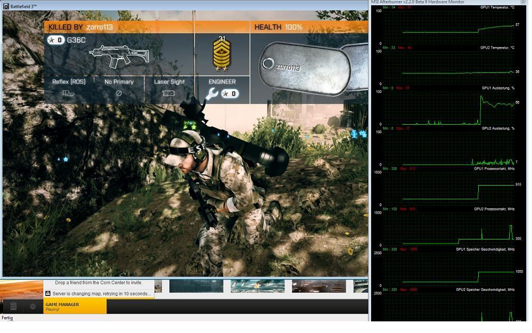532x333 pixels.
Task: Click the Playing! status under Game Manager
Action: (52, 310)
